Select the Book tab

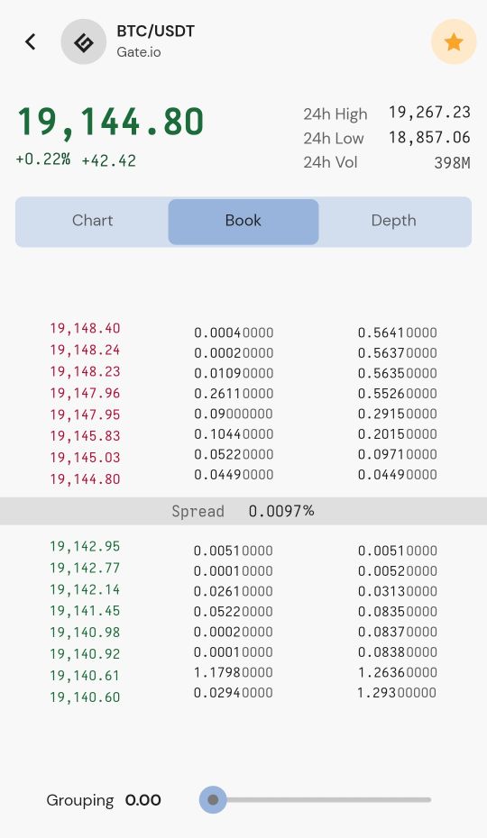pos(243,221)
